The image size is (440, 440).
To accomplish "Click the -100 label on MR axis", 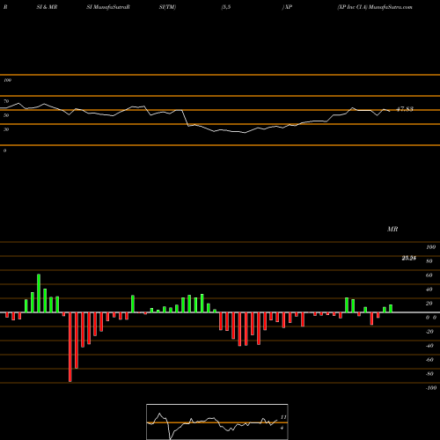I will [x=431, y=388].
